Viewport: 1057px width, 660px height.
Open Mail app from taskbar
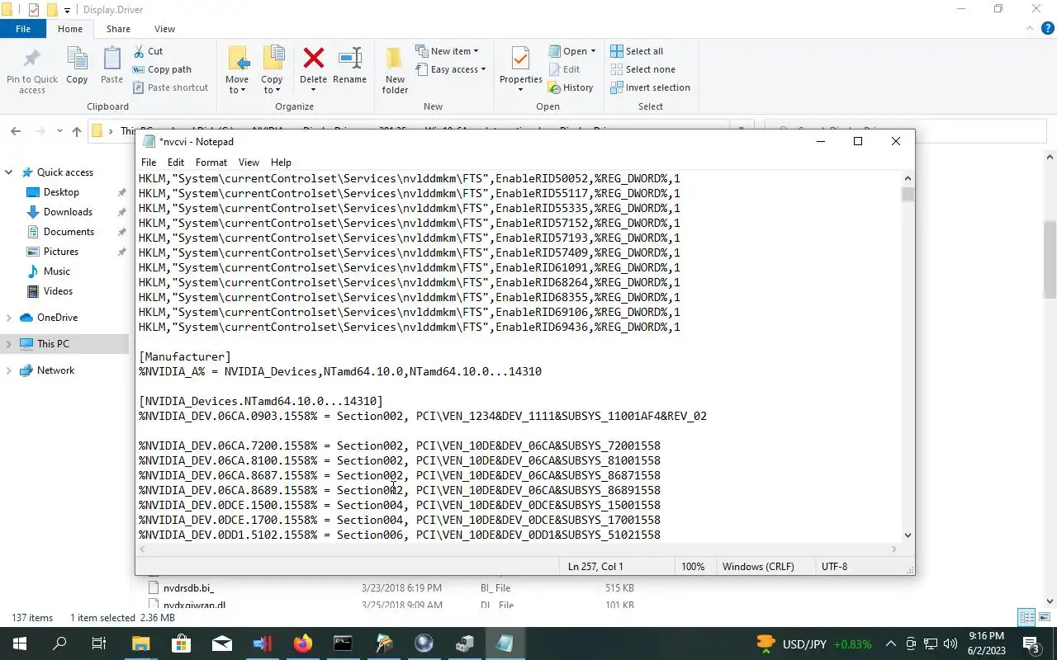[x=221, y=643]
